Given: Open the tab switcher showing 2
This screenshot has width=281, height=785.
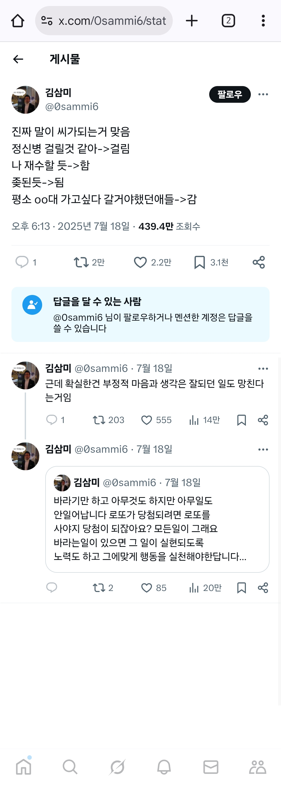Looking at the screenshot, I should [x=228, y=21].
